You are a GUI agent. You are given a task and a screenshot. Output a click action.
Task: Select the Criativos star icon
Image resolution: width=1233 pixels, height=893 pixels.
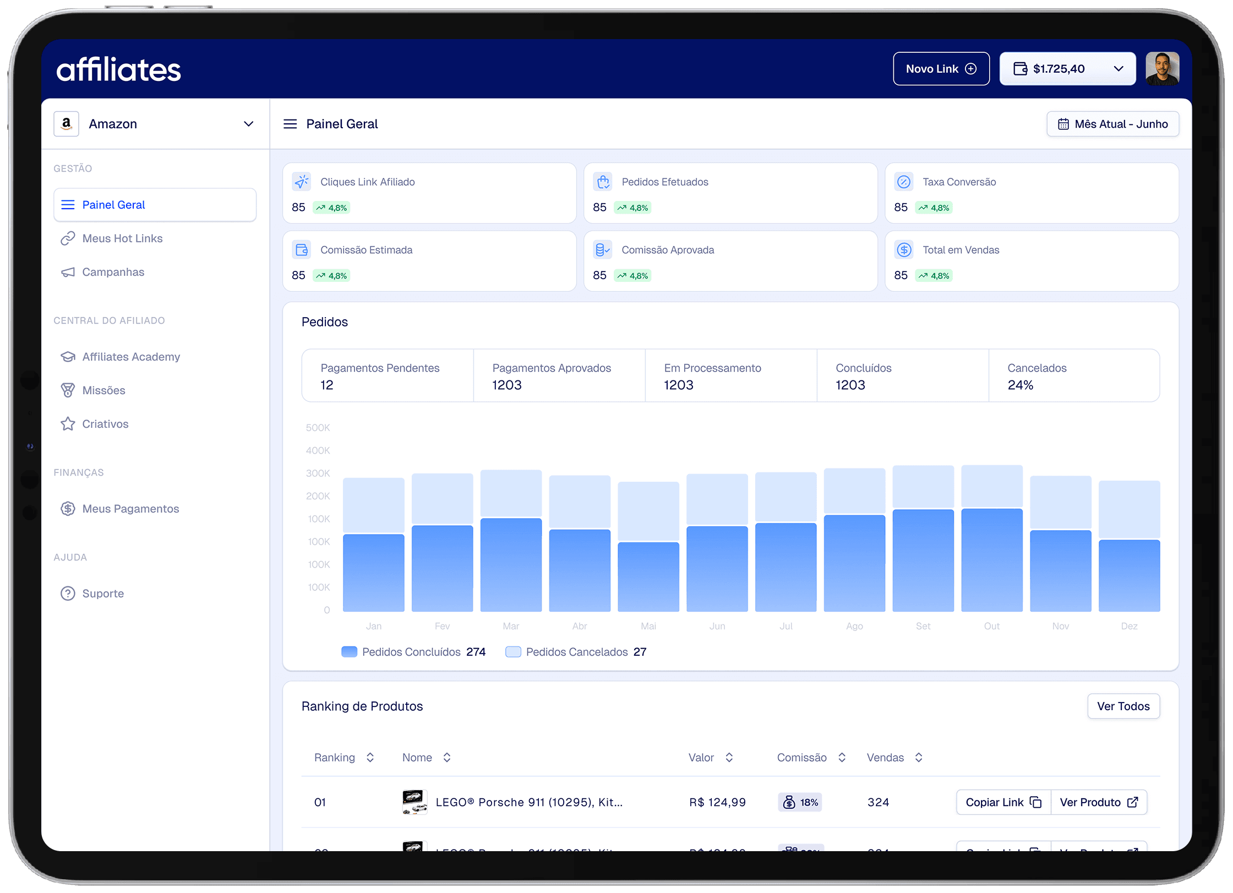pyautogui.click(x=68, y=423)
